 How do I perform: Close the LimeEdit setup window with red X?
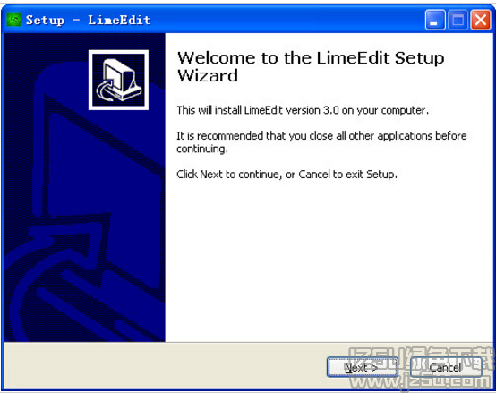(481, 20)
